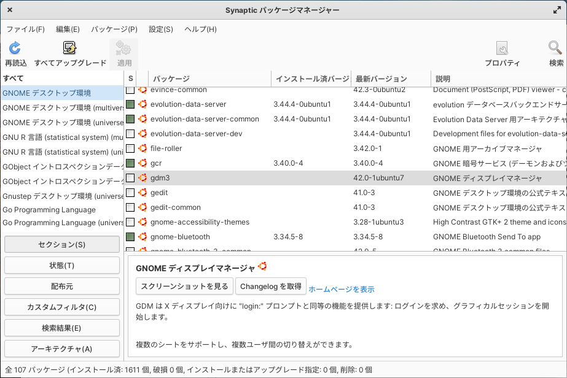Click the Ubuntu logo after the GNOME ディスプレイマネージャ heading

pos(262,266)
